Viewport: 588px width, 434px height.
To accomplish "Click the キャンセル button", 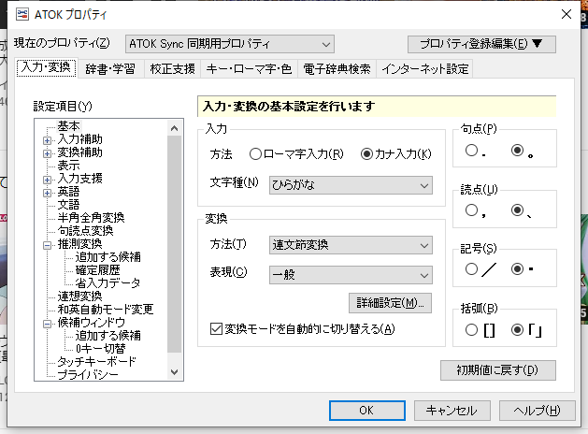I will (x=452, y=411).
